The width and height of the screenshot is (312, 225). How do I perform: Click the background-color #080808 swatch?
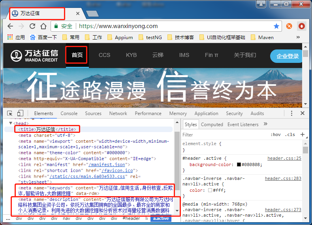(x=239, y=164)
